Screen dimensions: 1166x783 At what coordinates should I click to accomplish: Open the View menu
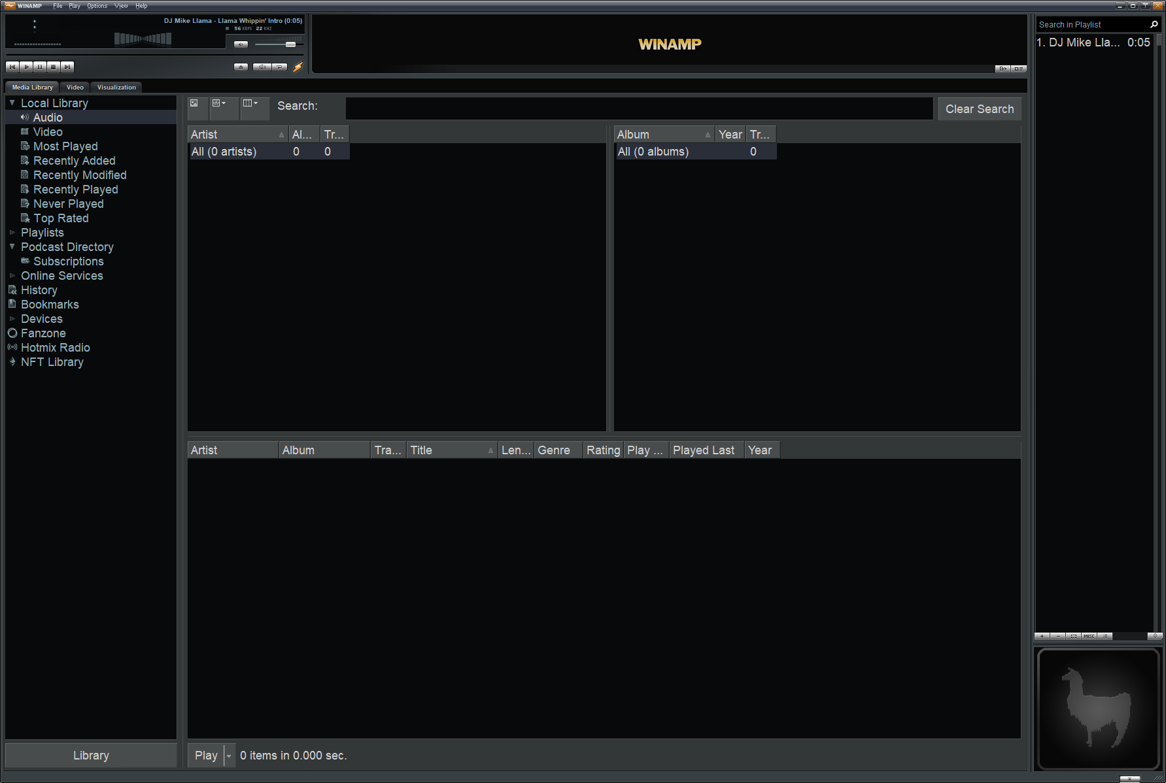tap(121, 6)
